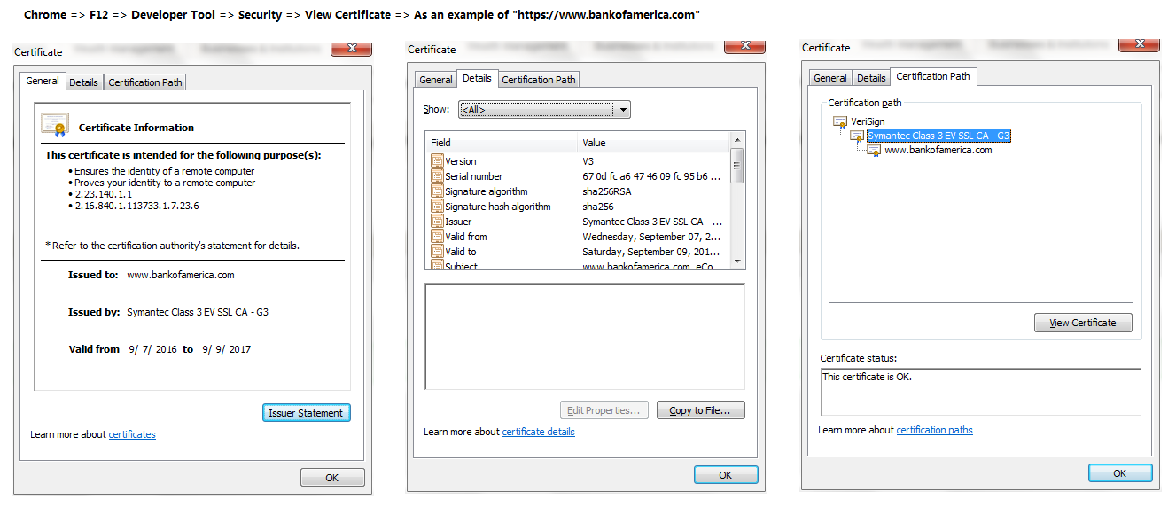Click the Certificate status text box
The image size is (1176, 507).
pyautogui.click(x=981, y=392)
